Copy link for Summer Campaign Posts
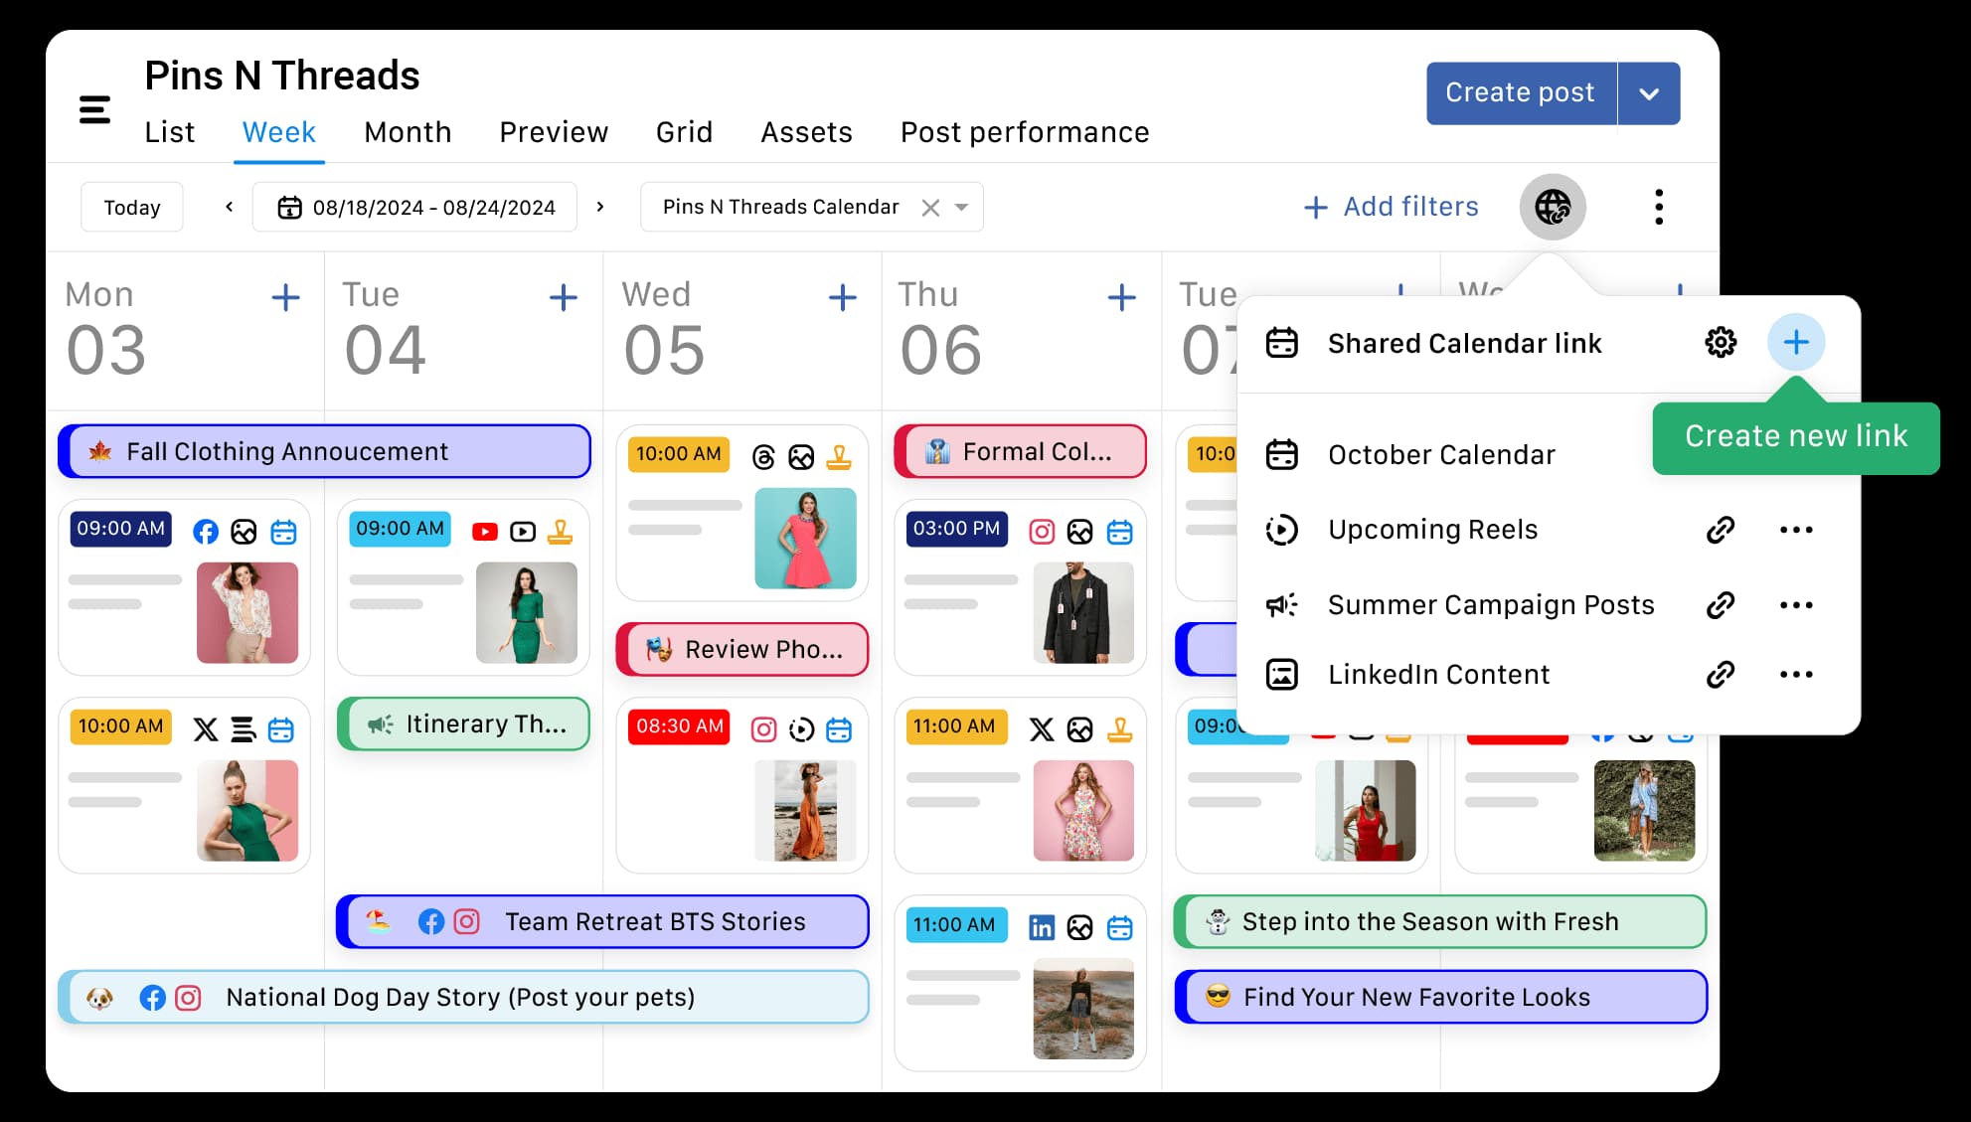Screen dimensions: 1971x1122 [1721, 604]
